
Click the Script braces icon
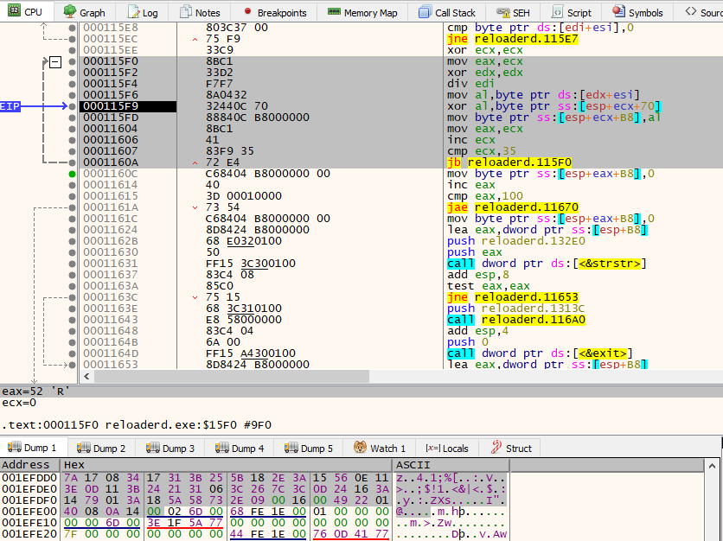tap(558, 12)
